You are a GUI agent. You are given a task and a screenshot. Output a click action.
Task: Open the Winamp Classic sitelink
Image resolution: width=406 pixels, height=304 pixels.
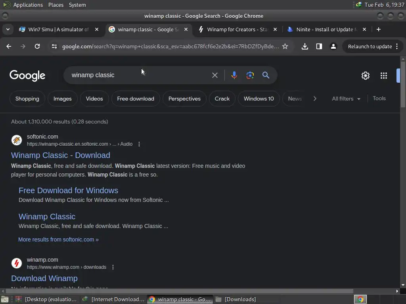[47, 217]
